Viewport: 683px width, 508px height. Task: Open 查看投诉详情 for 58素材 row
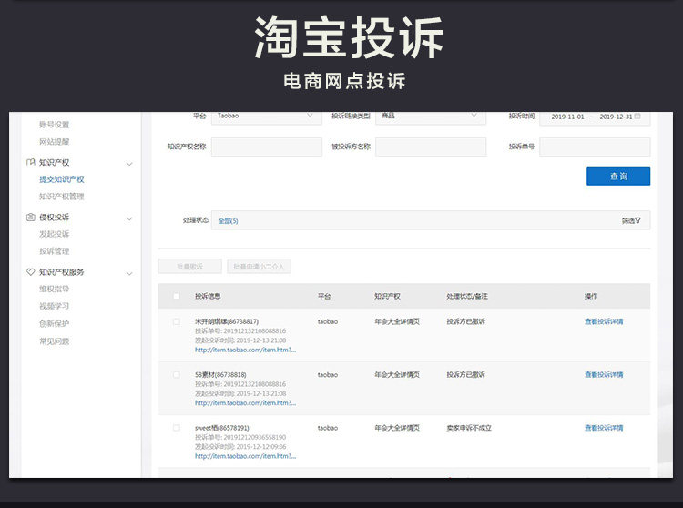[604, 375]
